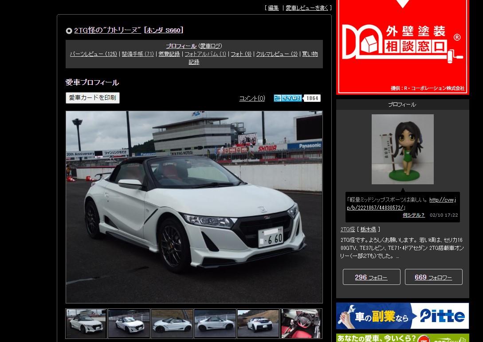Open コメント(0) comments link
Viewport: 483px width, 342px height.
click(252, 98)
